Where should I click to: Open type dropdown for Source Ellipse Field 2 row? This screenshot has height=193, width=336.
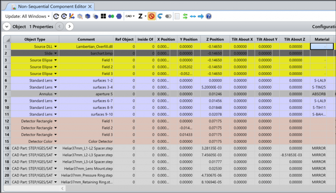[55, 67]
